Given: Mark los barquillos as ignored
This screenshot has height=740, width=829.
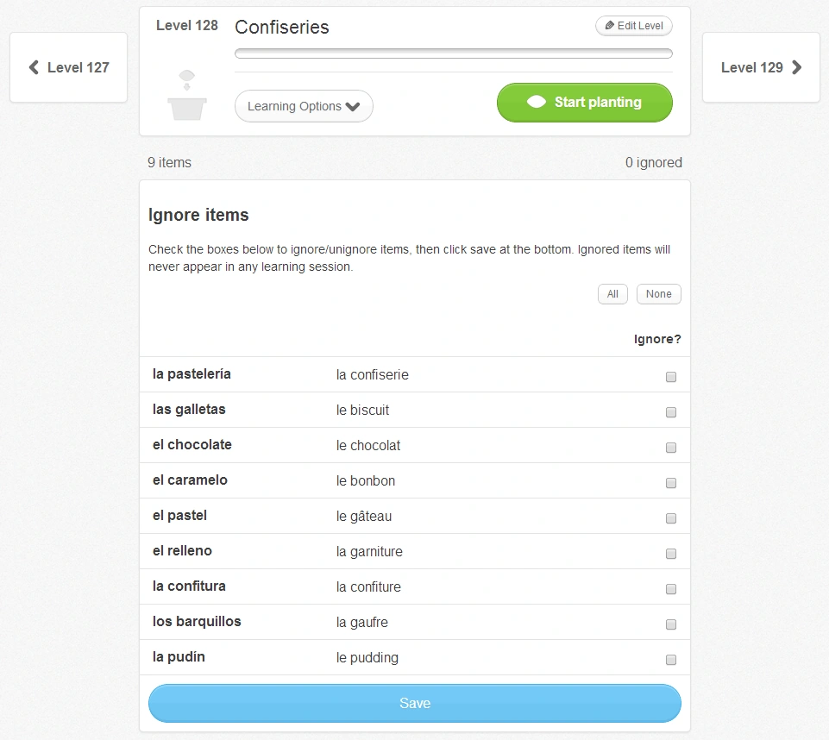Looking at the screenshot, I should 671,624.
